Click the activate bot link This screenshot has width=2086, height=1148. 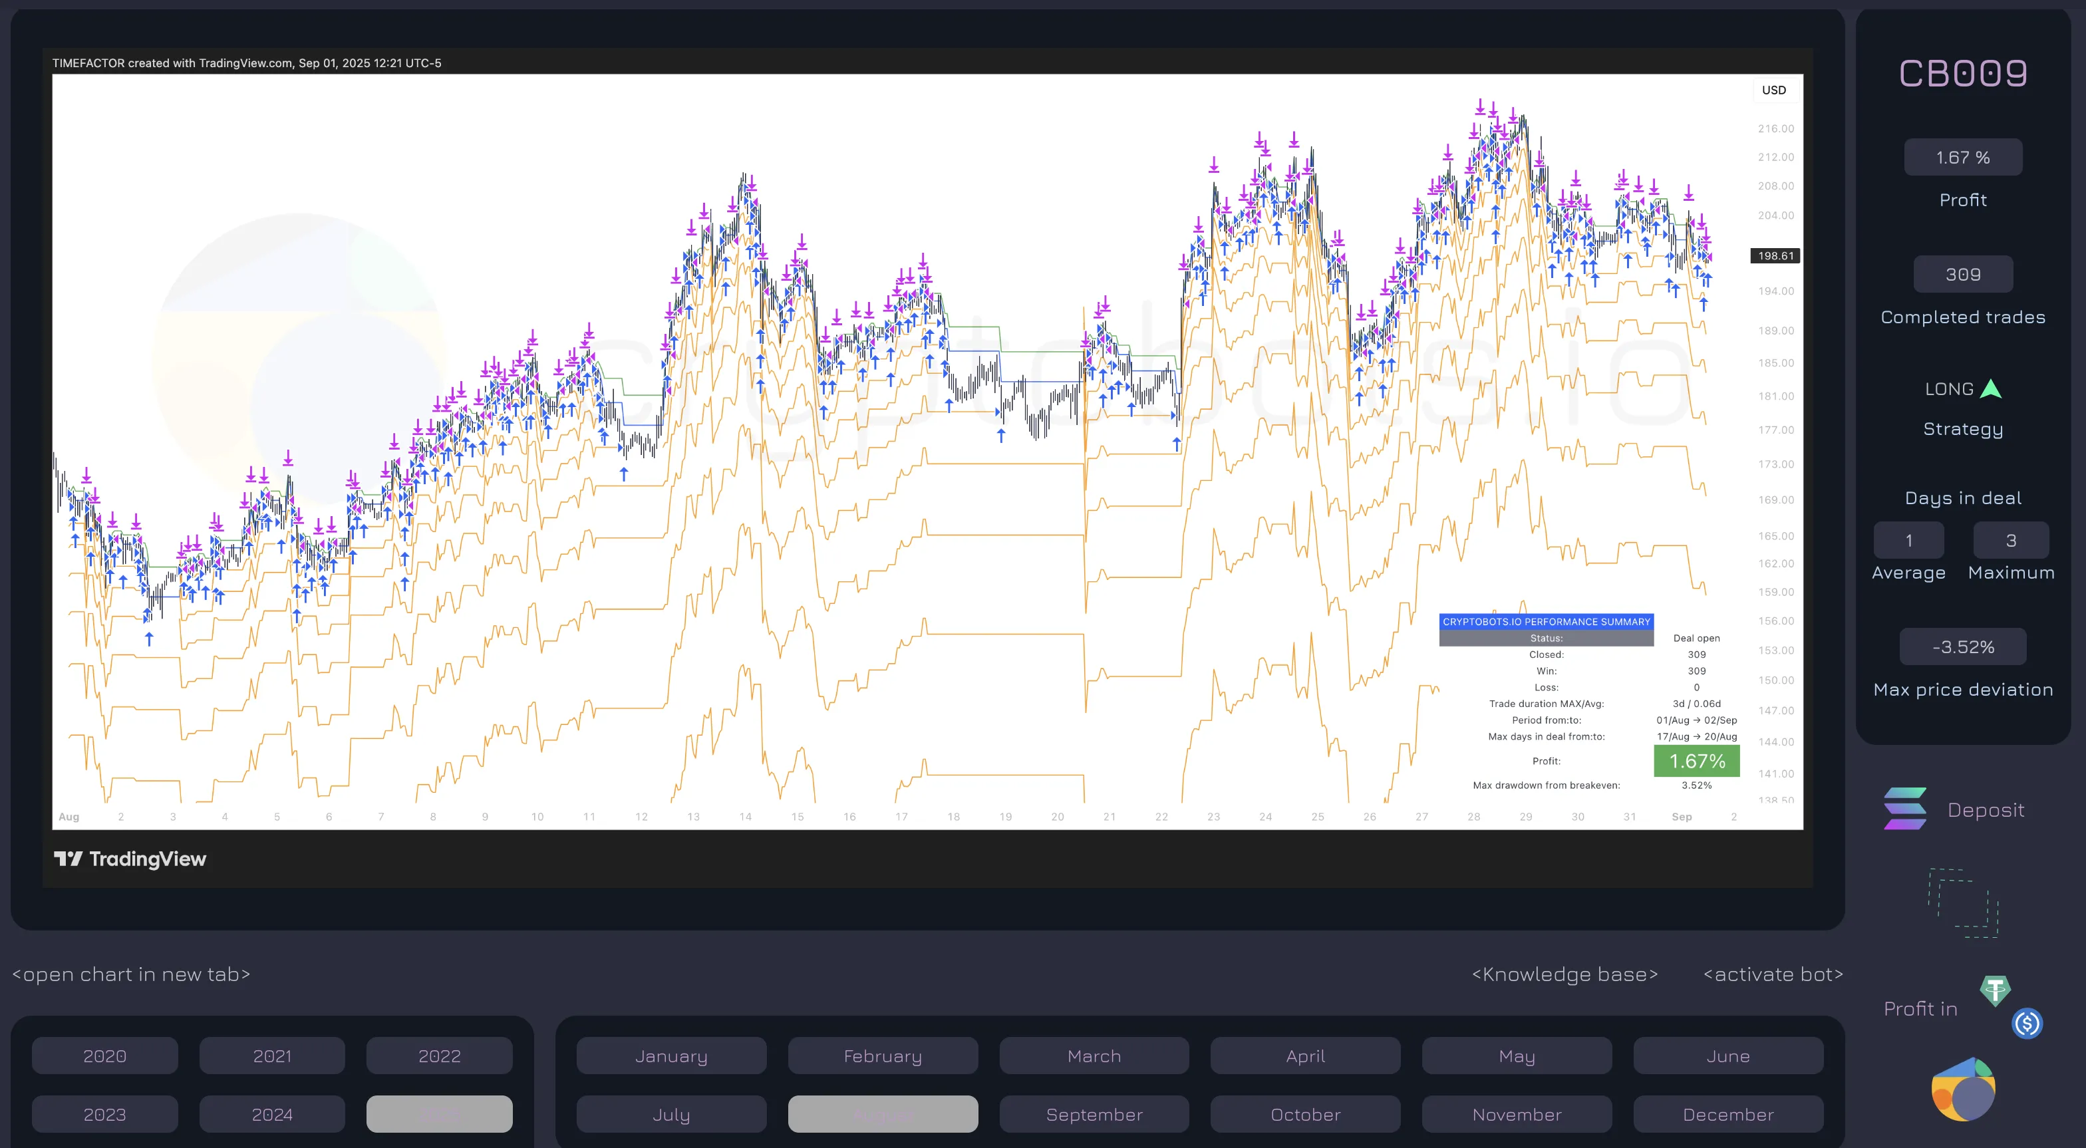point(1773,974)
